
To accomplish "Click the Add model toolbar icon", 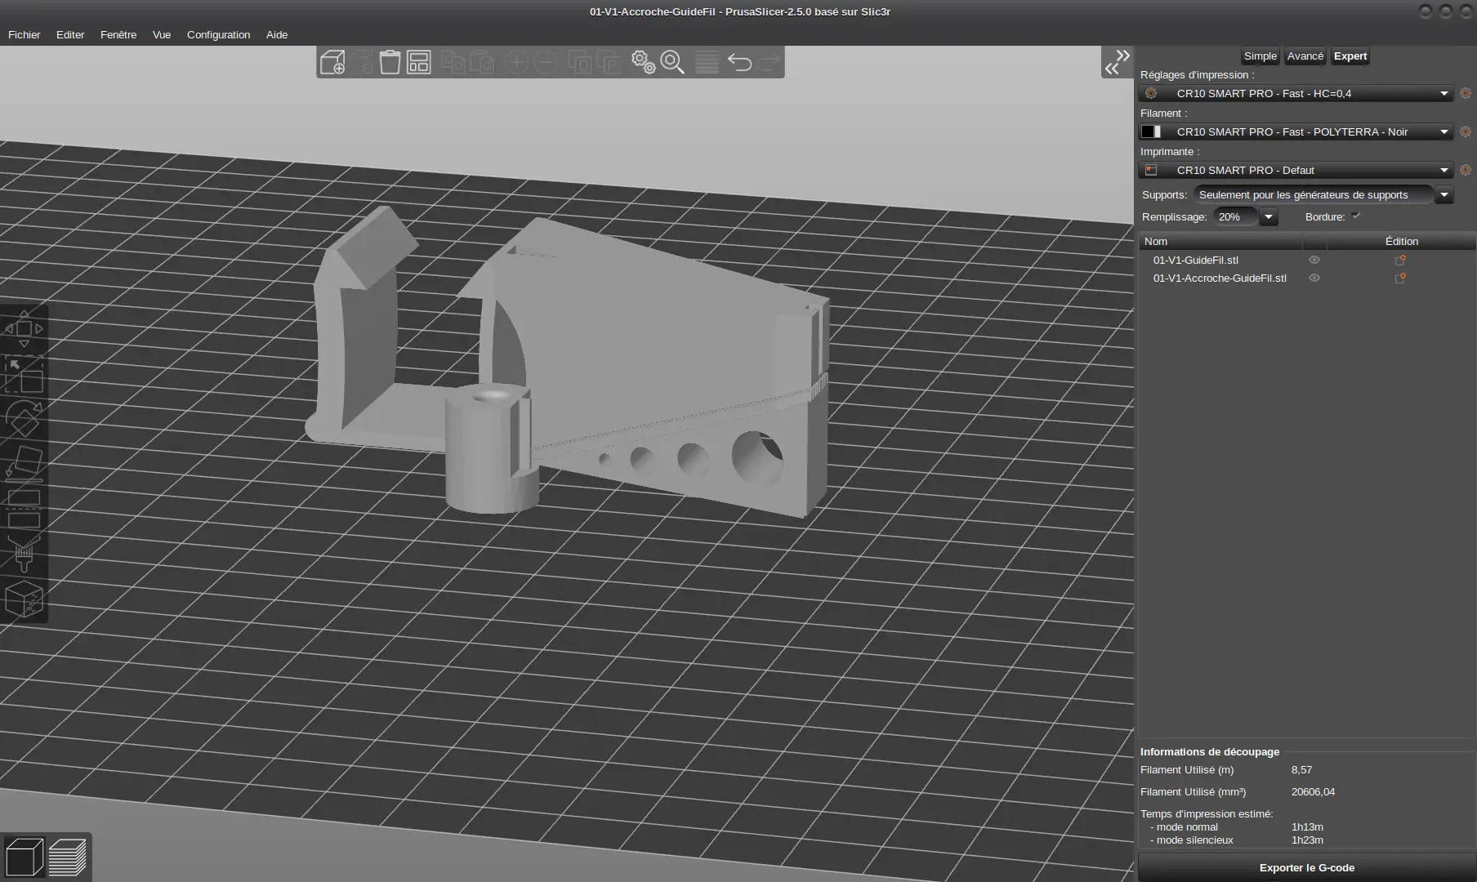I will point(332,62).
